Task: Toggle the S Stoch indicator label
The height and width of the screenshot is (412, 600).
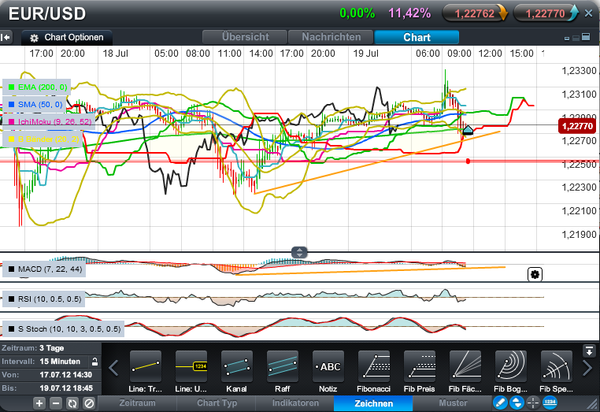Action: tap(63, 329)
